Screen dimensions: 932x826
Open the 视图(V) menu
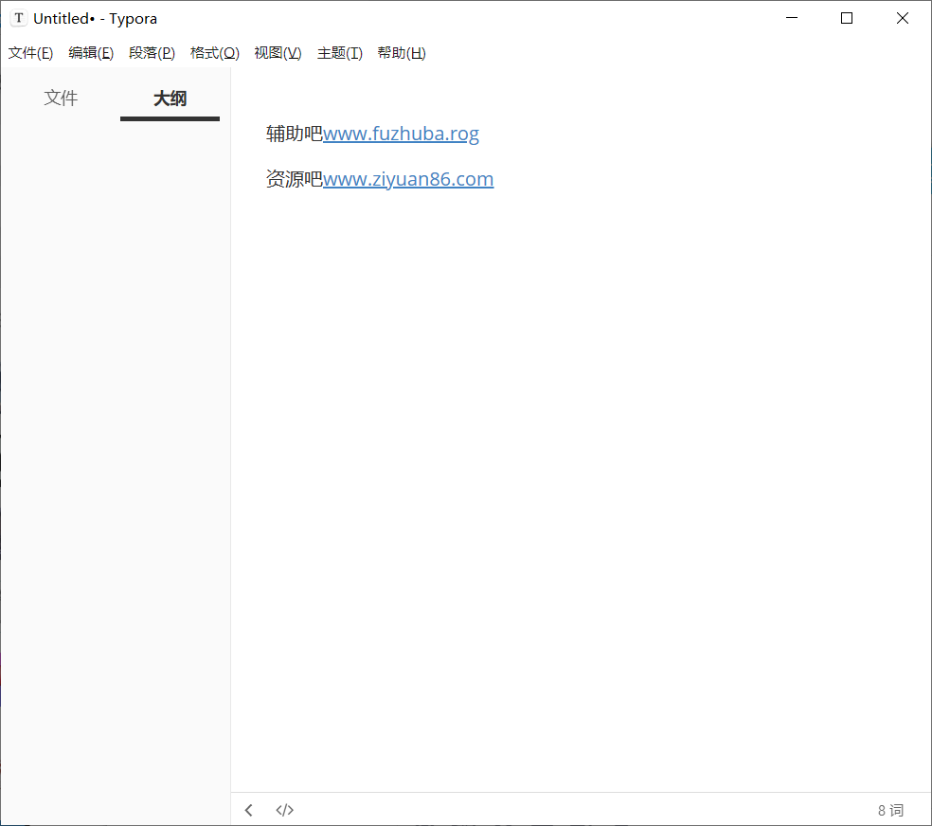click(x=278, y=53)
